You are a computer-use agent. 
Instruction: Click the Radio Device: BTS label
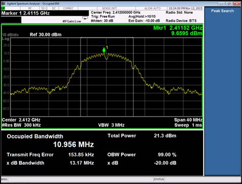coord(181,21)
